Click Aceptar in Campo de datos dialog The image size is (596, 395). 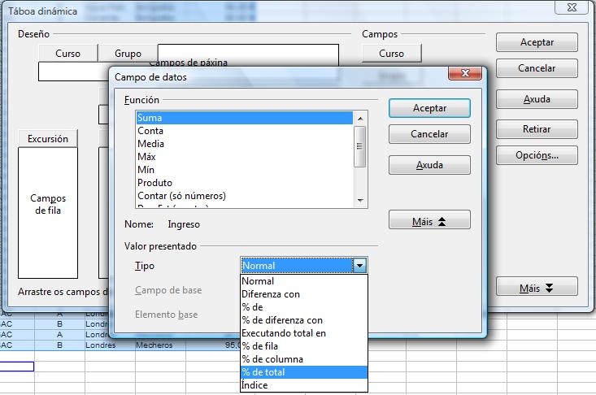(429, 108)
